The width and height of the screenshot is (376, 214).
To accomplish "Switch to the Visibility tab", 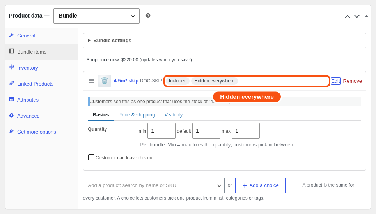I will 173,115.
